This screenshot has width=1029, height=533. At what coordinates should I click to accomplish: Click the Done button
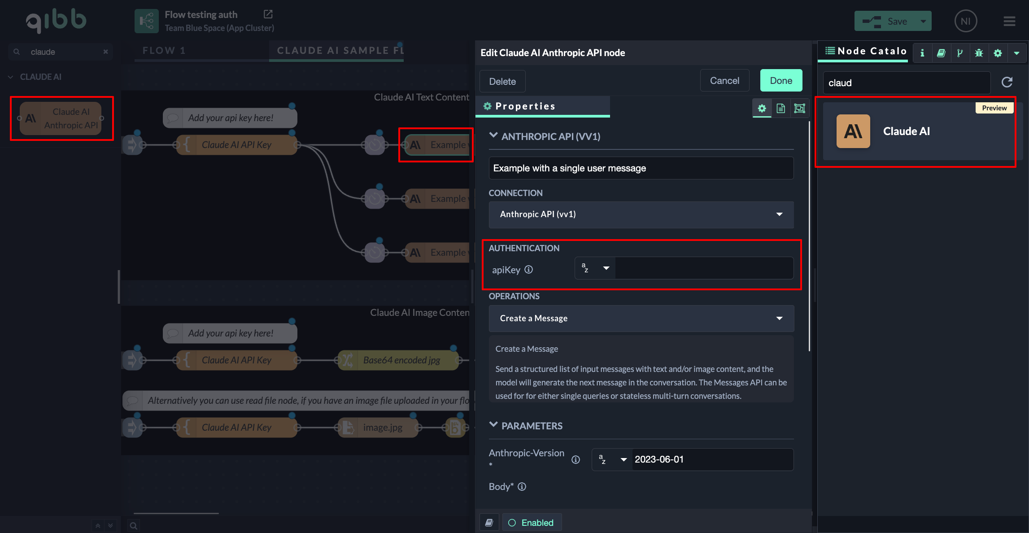pyautogui.click(x=781, y=81)
